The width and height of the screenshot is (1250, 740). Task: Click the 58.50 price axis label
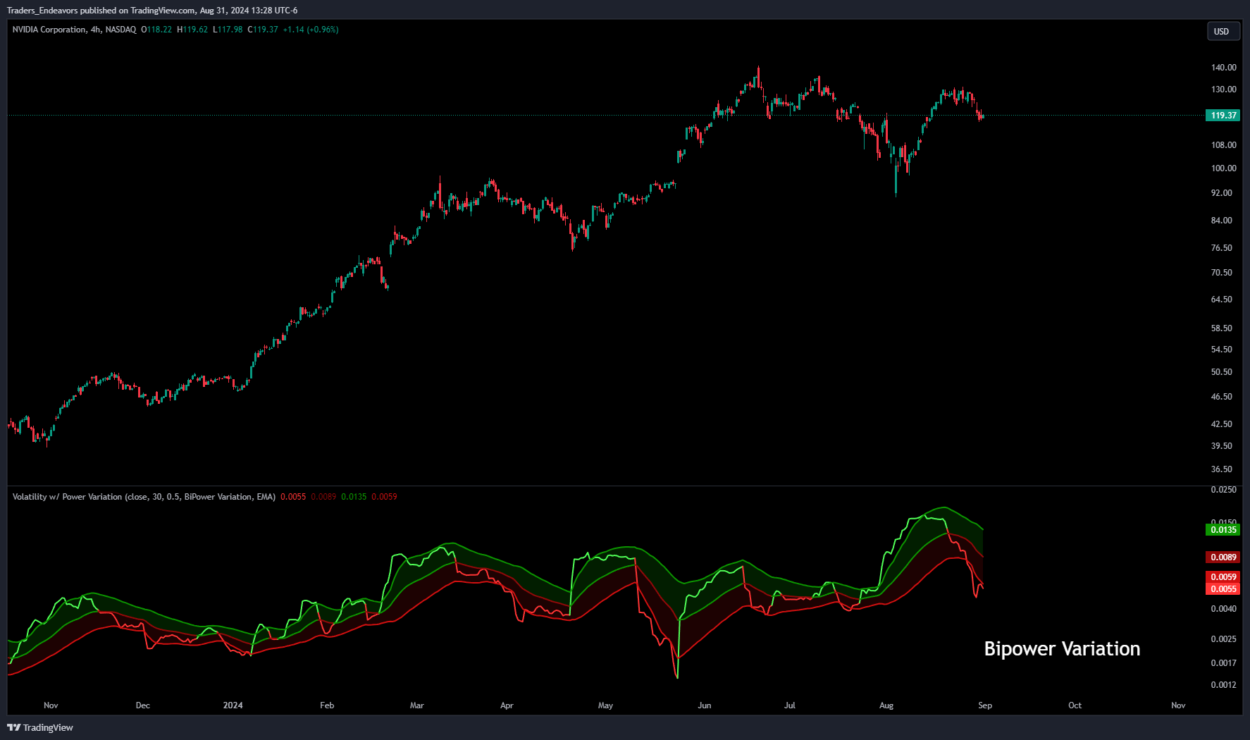pyautogui.click(x=1221, y=328)
